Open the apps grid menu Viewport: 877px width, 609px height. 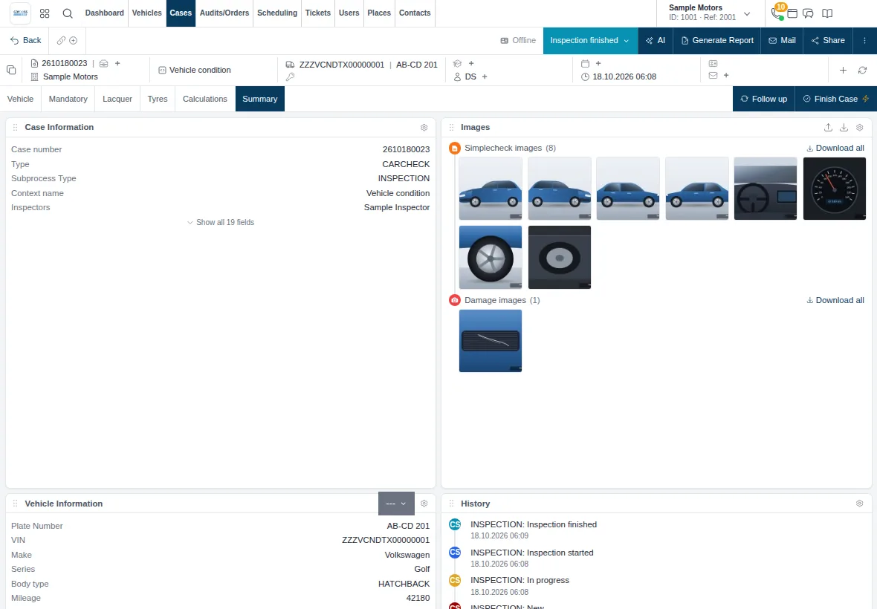[x=45, y=13]
